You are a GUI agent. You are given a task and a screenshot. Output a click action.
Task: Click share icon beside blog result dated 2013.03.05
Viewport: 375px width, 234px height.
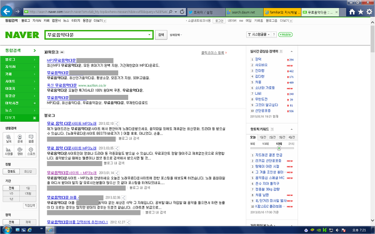117,149
